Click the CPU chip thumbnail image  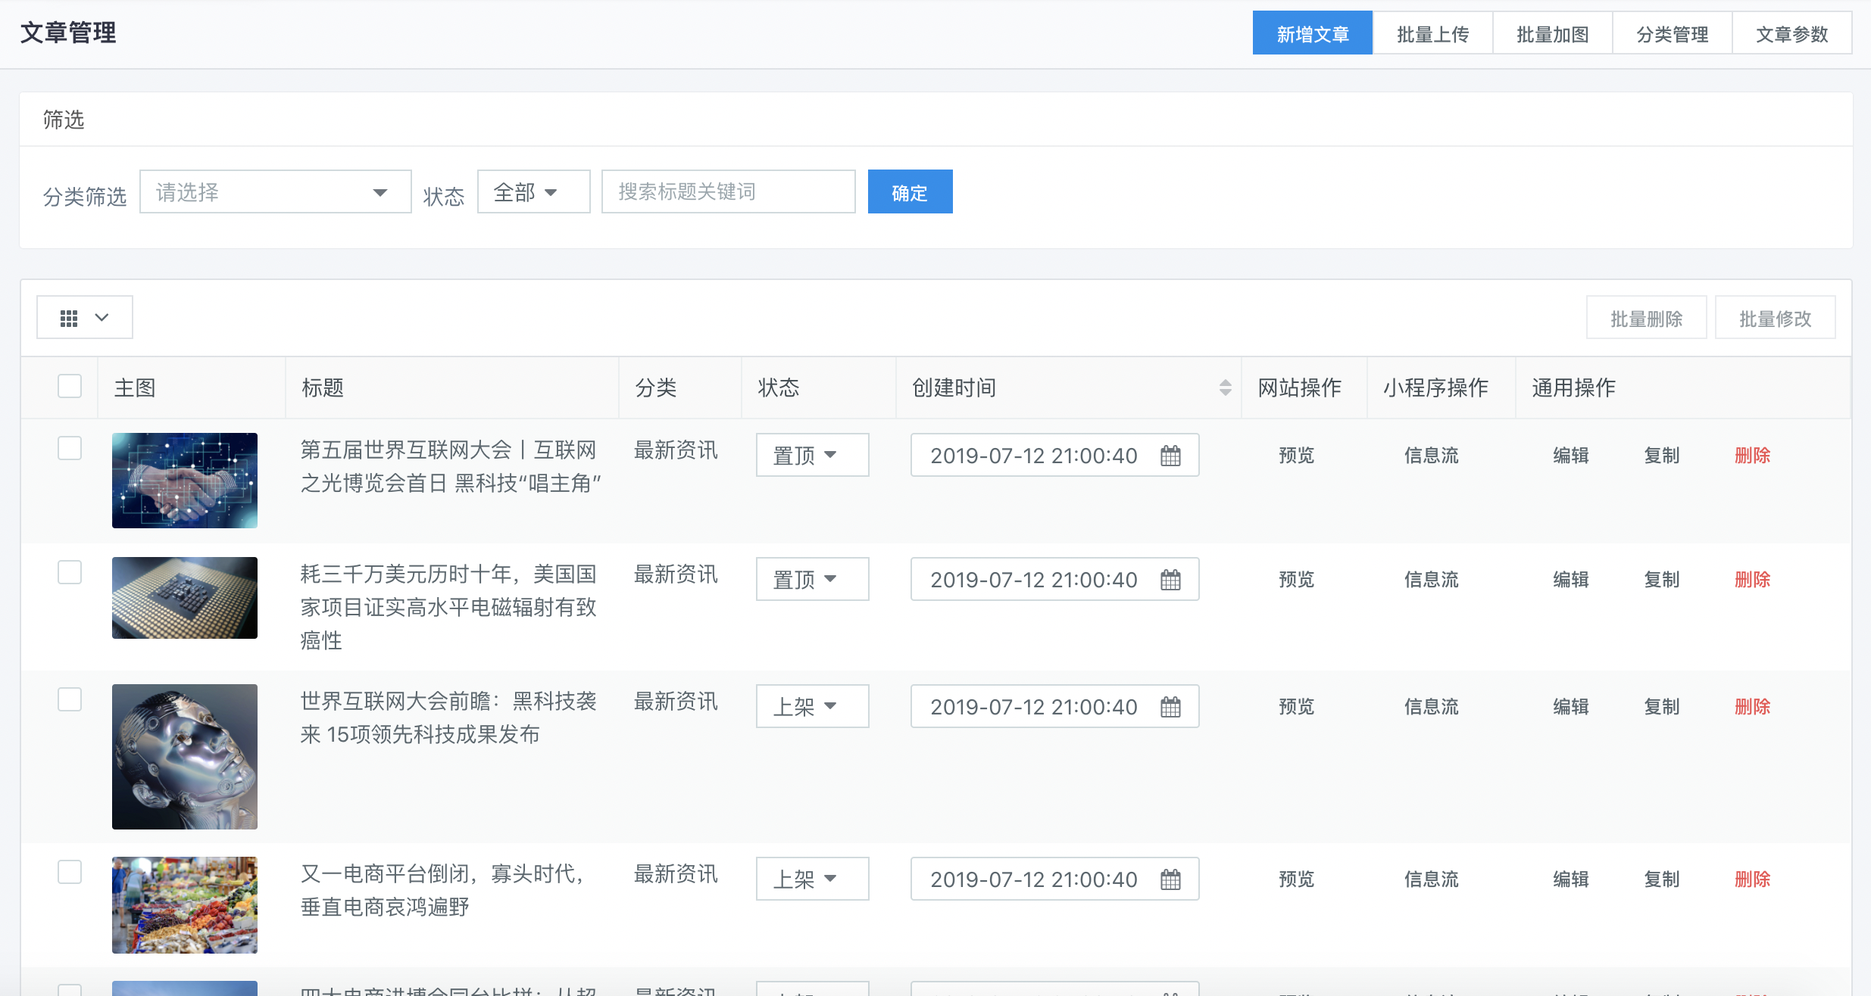185,598
